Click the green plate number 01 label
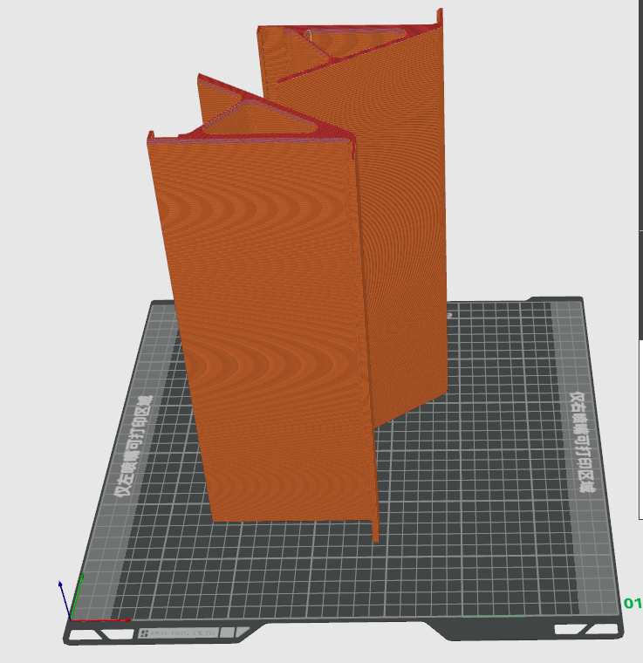643x663 pixels. (633, 604)
